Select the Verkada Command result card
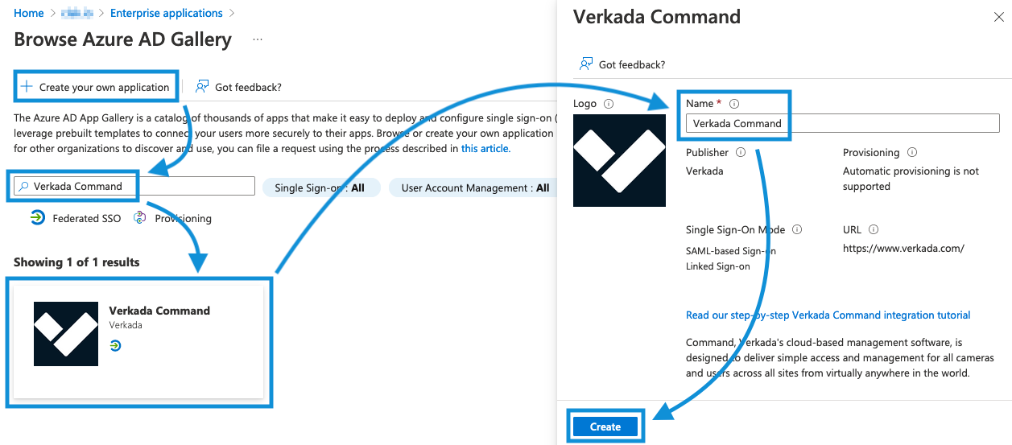Image resolution: width=1012 pixels, height=445 pixels. 138,341
